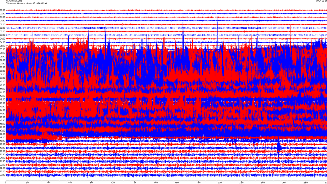Screen dimensions: 327x184
Task: Click the 2m tick on the minute axis
Action: tap(27, 183)
